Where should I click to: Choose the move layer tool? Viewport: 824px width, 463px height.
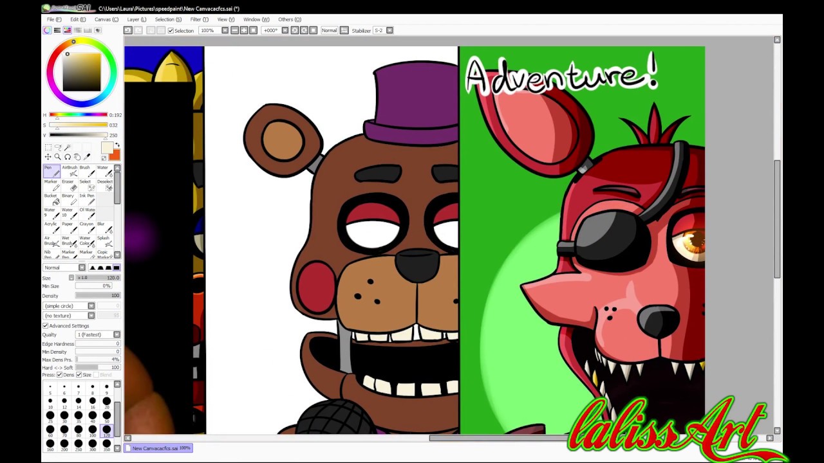(x=48, y=157)
